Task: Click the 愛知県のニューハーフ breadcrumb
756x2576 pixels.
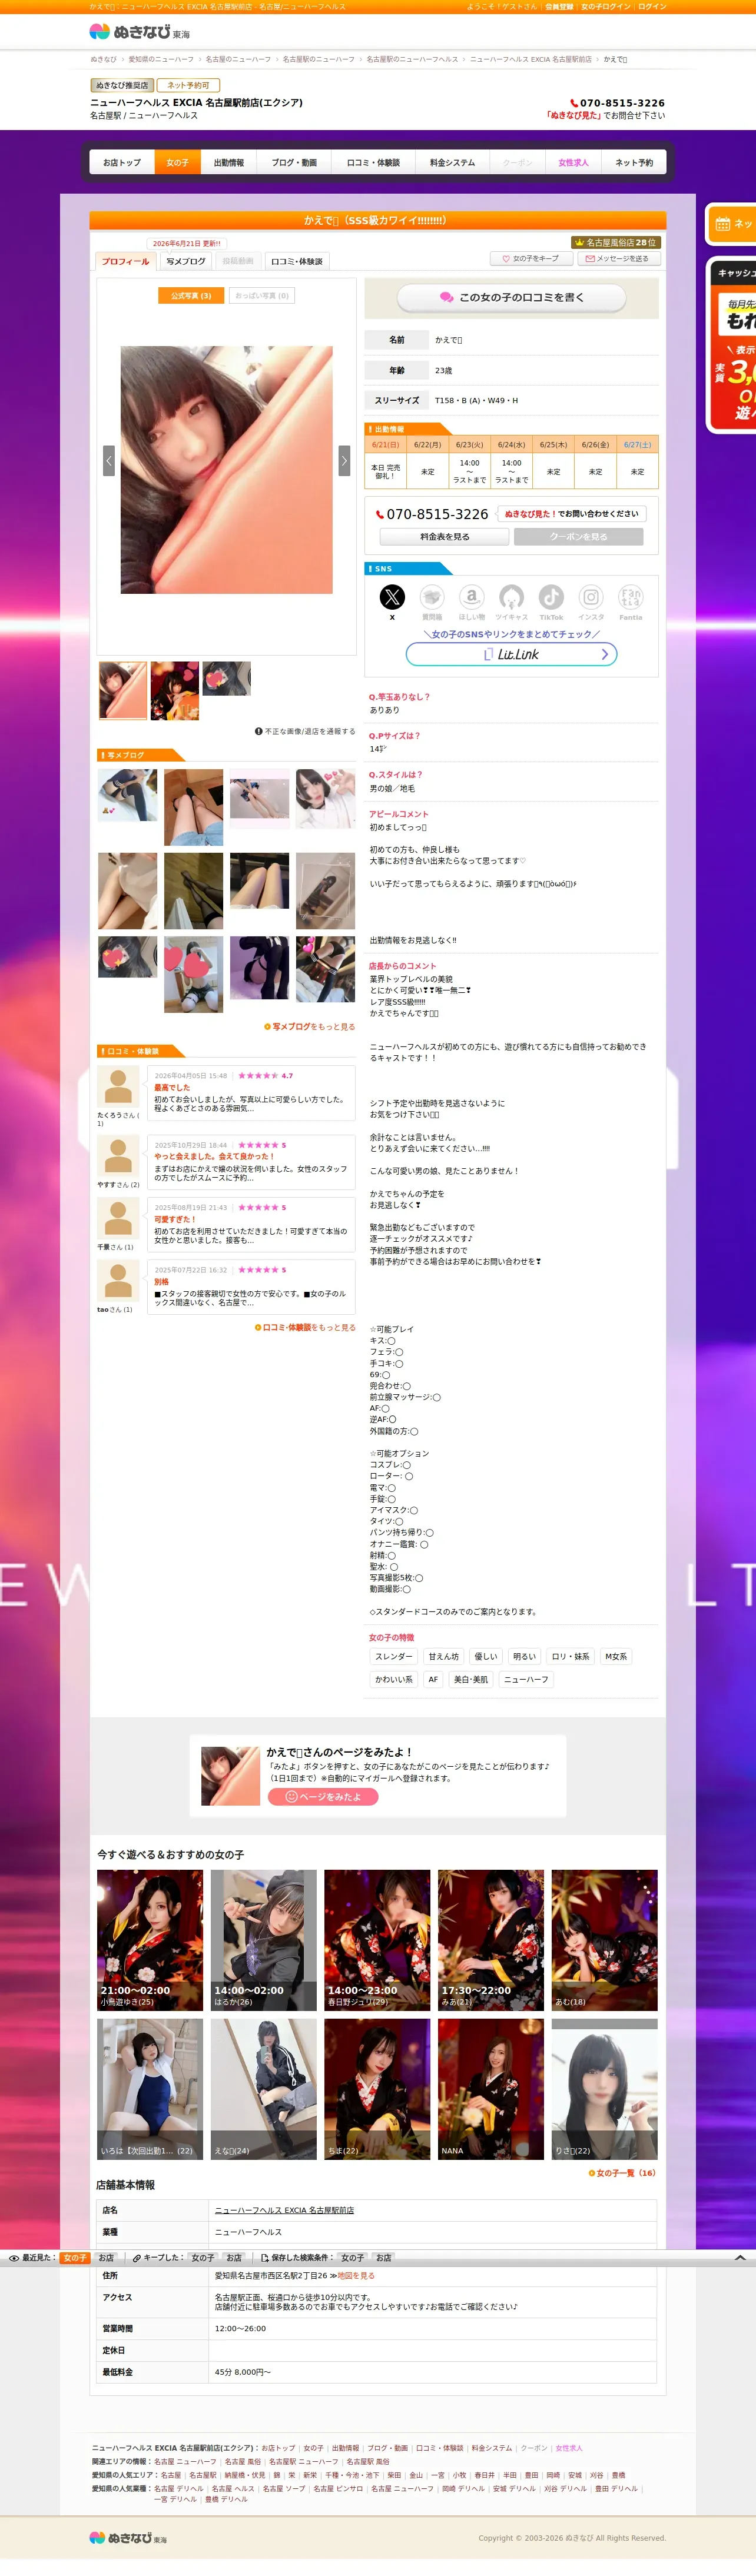Action: [161, 60]
